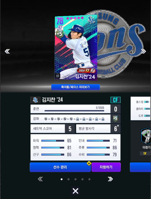Click the +5 enhancement badge in the 강화 row
Screen dimensions: 151x199
click(115, 119)
